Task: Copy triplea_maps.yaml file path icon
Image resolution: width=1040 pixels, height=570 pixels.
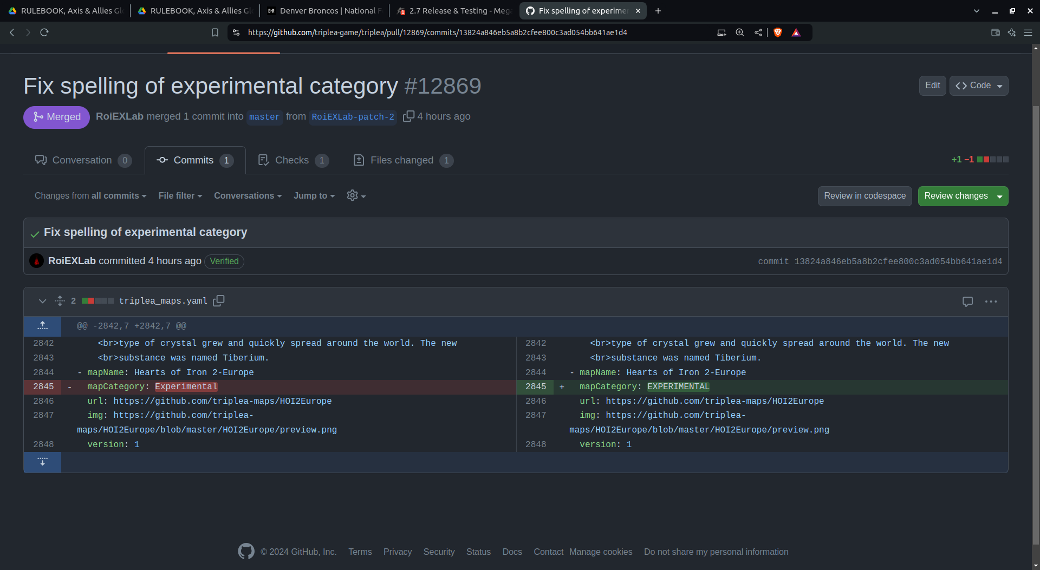Action: tap(219, 301)
